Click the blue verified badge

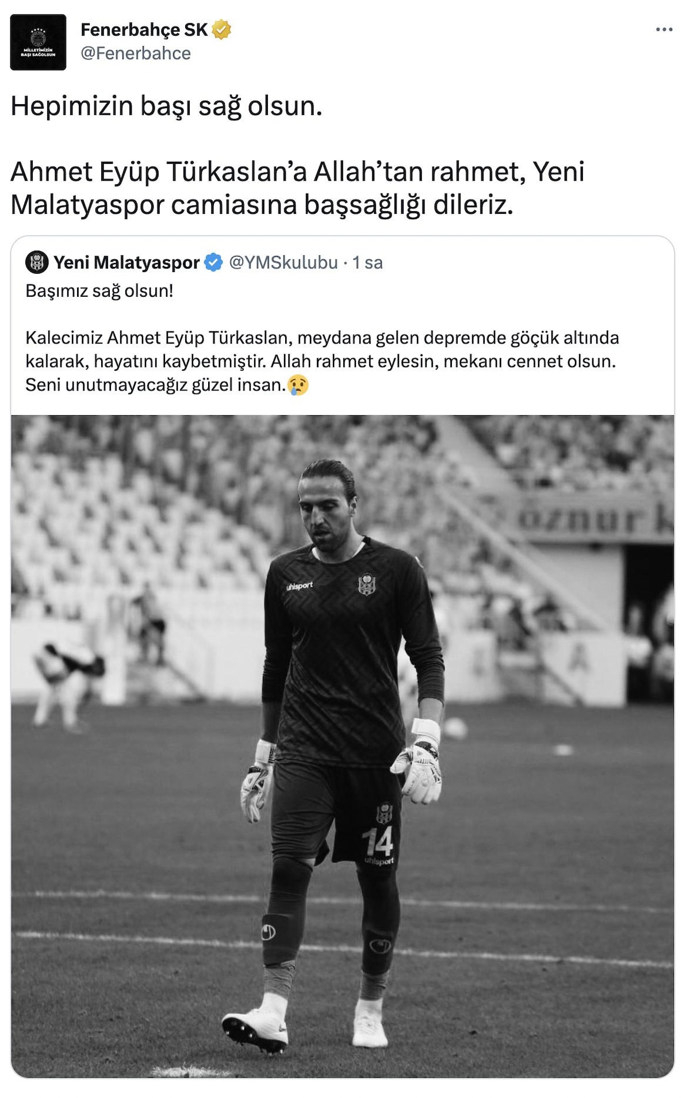point(213,262)
